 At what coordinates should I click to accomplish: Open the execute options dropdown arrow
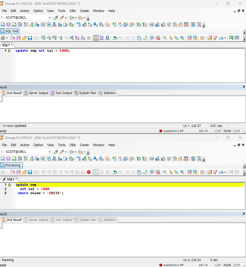tap(7, 38)
